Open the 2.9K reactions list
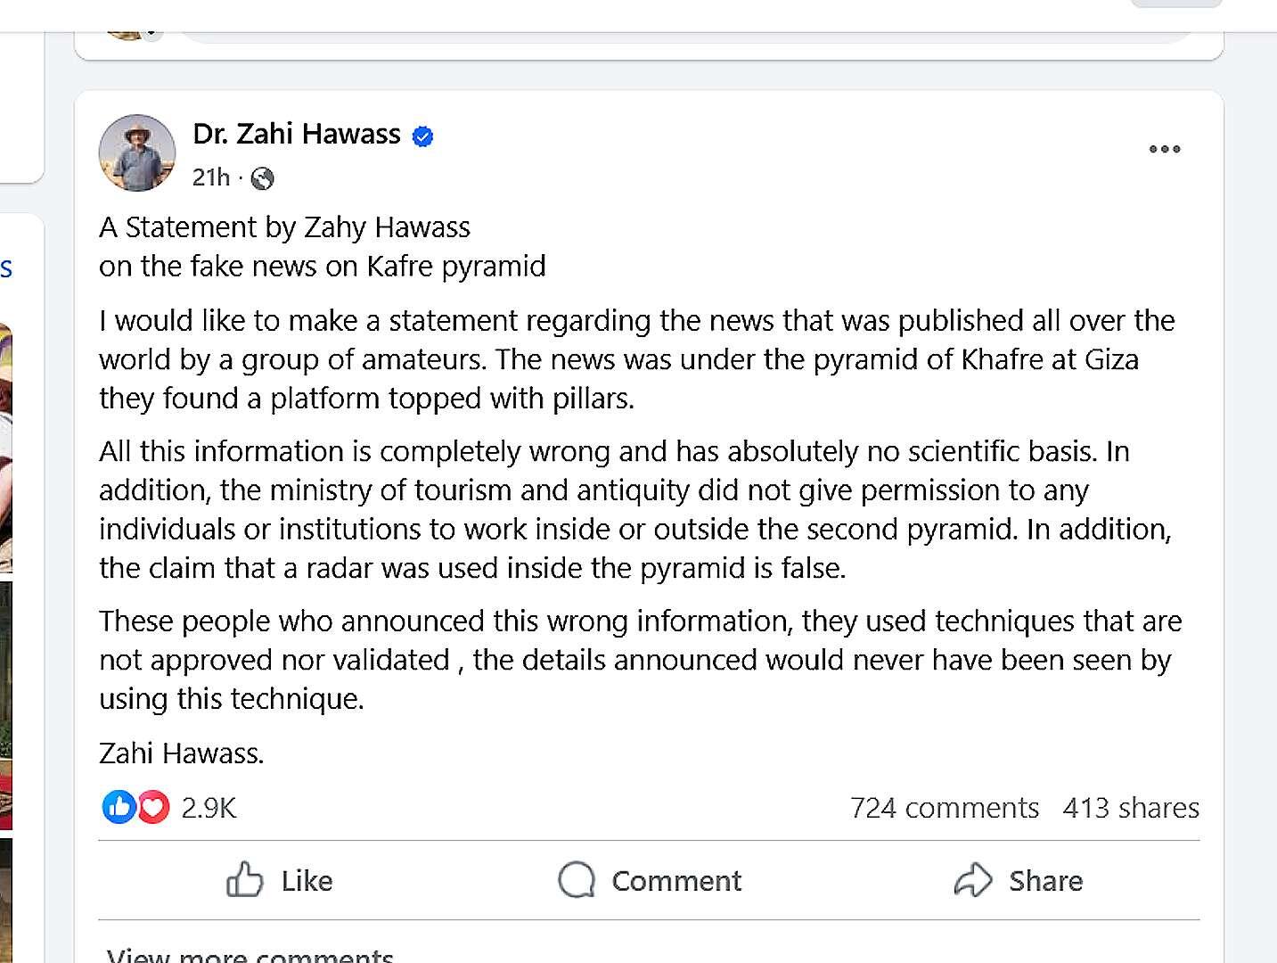This screenshot has height=963, width=1277. tap(209, 808)
